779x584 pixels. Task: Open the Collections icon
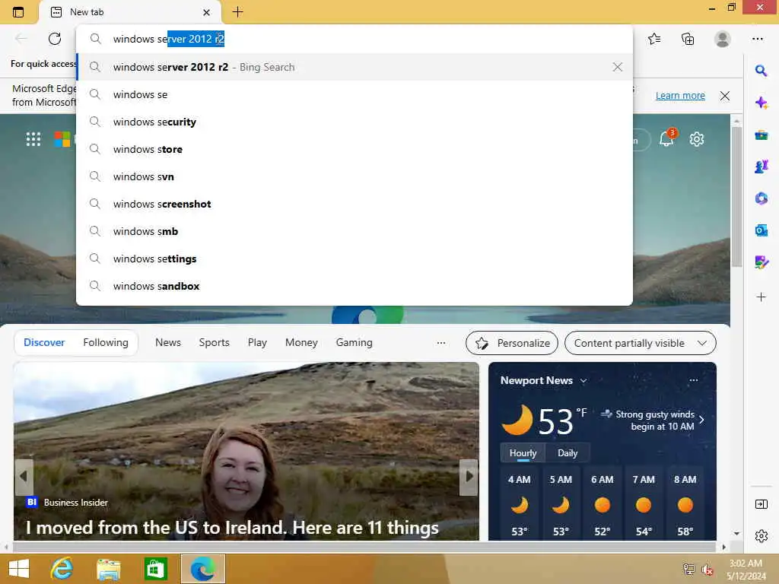688,39
